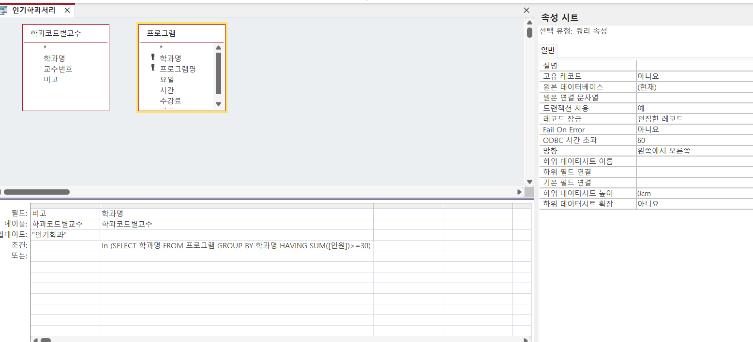Click the horizontal scrollbar thumb under table pane
The height and width of the screenshot is (342, 753).
[37, 192]
